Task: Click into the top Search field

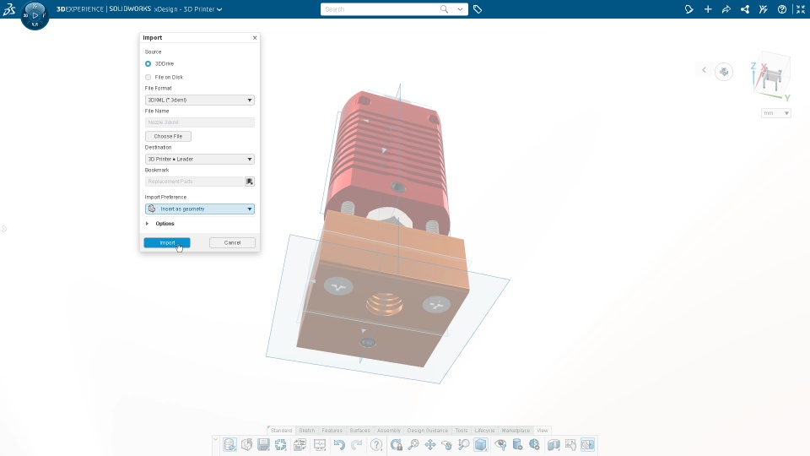Action: (380, 9)
